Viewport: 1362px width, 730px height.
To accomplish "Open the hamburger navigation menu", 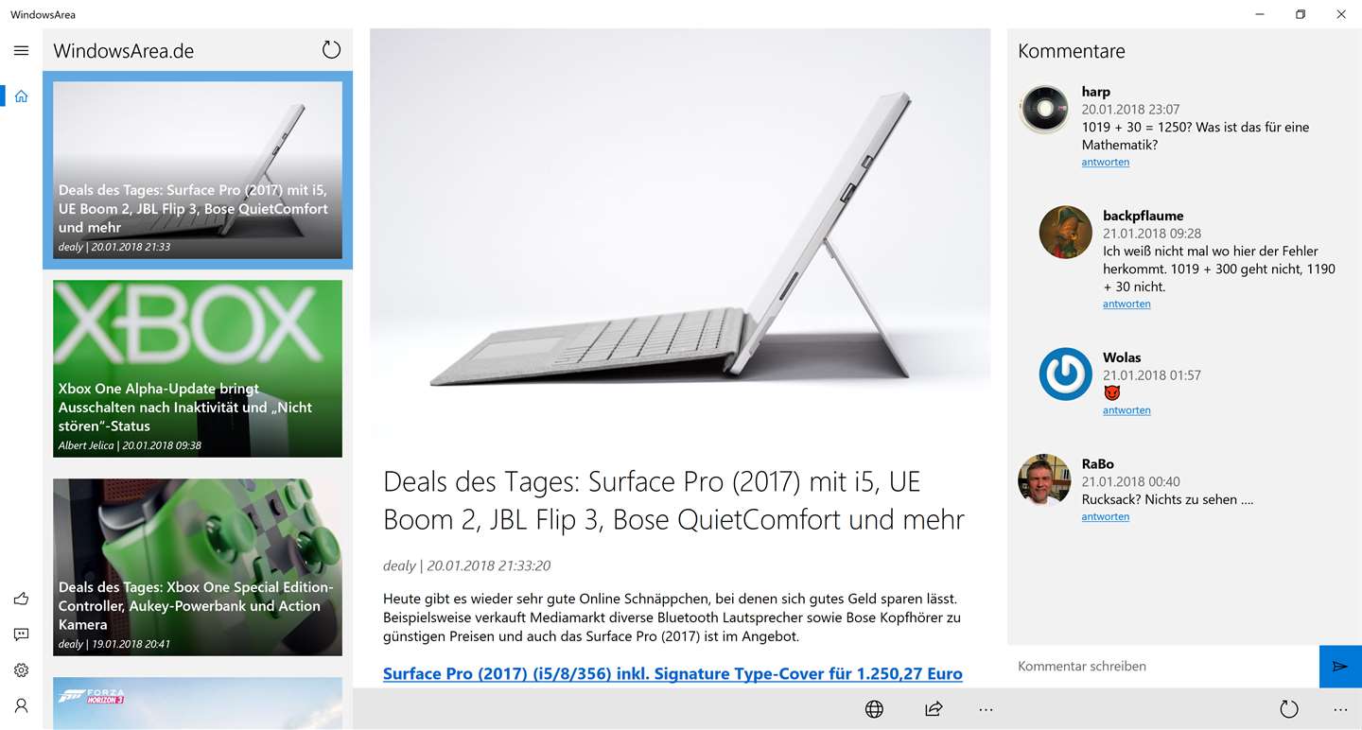I will tap(21, 50).
